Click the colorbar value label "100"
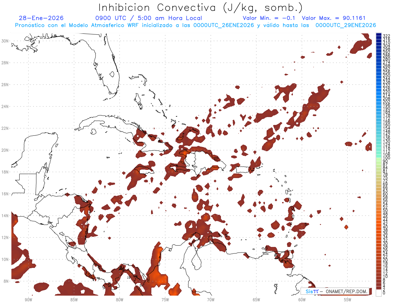The height and width of the screenshot is (304, 394). pos(386,158)
